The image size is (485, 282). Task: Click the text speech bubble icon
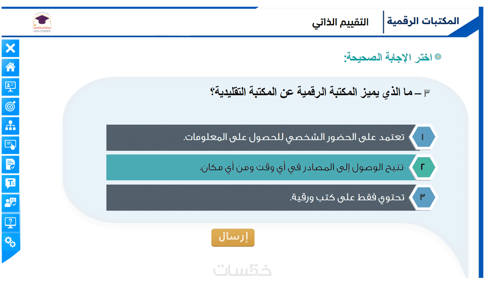point(11,183)
